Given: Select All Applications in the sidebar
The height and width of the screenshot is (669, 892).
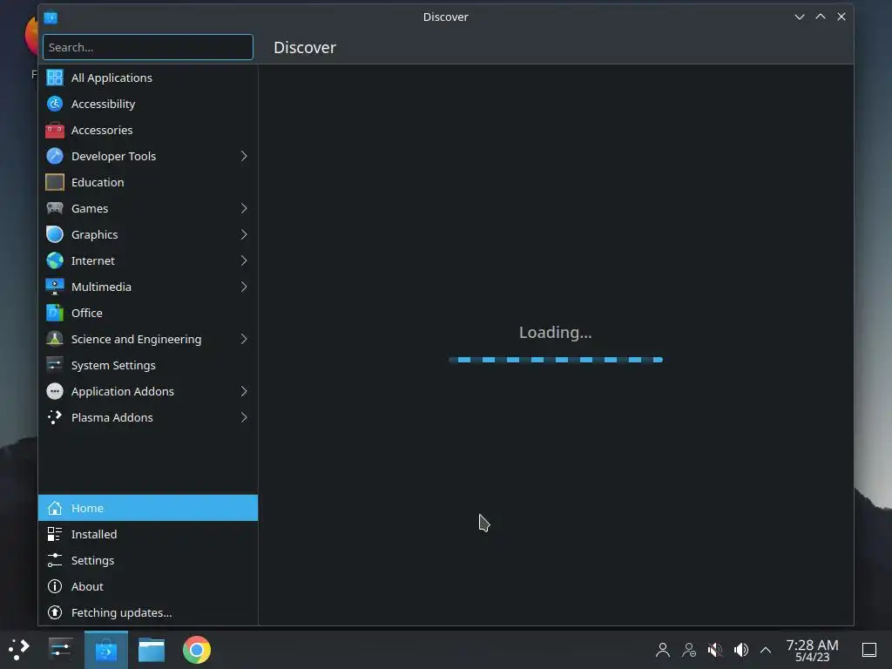Looking at the screenshot, I should pyautogui.click(x=148, y=78).
